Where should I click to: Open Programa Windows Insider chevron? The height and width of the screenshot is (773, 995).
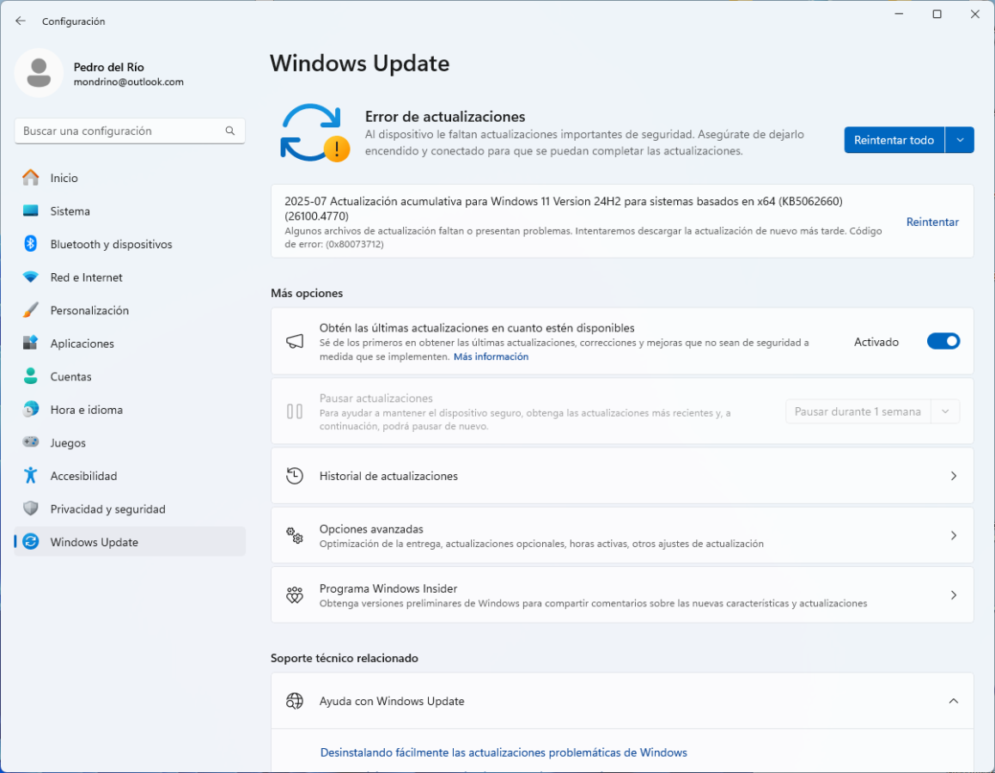tap(953, 595)
